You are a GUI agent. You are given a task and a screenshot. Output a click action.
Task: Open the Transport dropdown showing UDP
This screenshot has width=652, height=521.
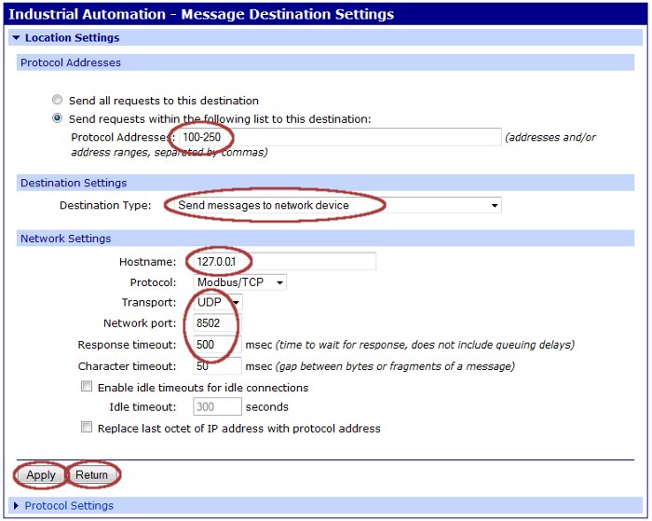pos(218,303)
